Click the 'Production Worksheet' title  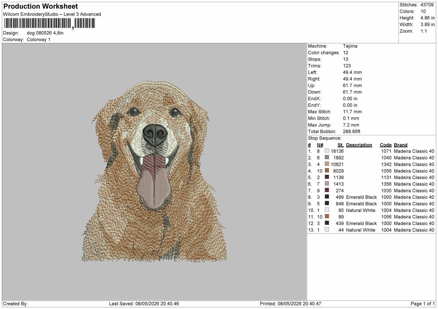click(41, 6)
